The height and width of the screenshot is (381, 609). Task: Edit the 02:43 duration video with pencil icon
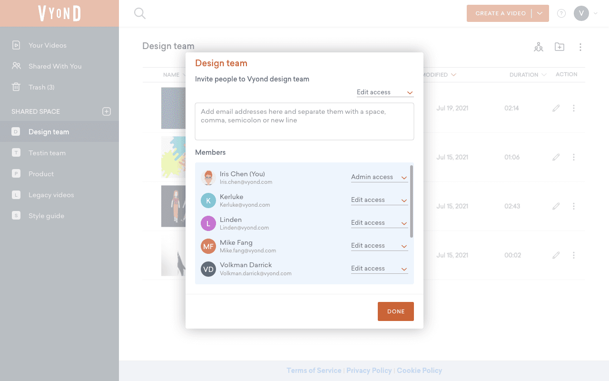[556, 206]
